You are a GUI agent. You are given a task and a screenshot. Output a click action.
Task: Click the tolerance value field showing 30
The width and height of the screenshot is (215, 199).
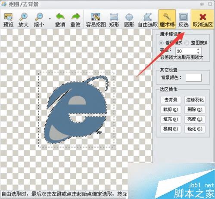186,51
